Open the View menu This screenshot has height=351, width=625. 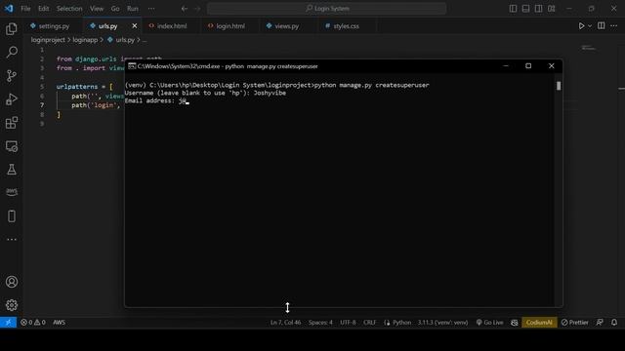coord(97,9)
